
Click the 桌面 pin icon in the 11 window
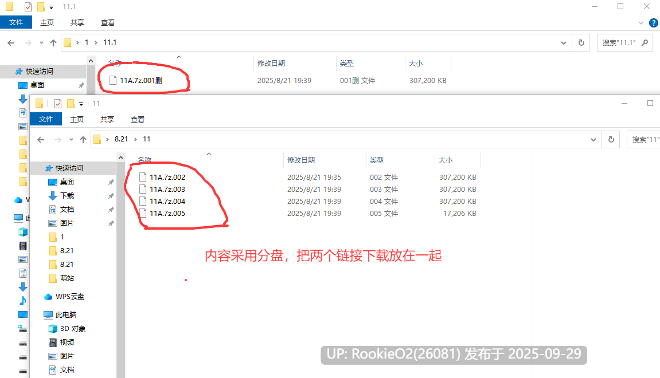pyautogui.click(x=111, y=182)
